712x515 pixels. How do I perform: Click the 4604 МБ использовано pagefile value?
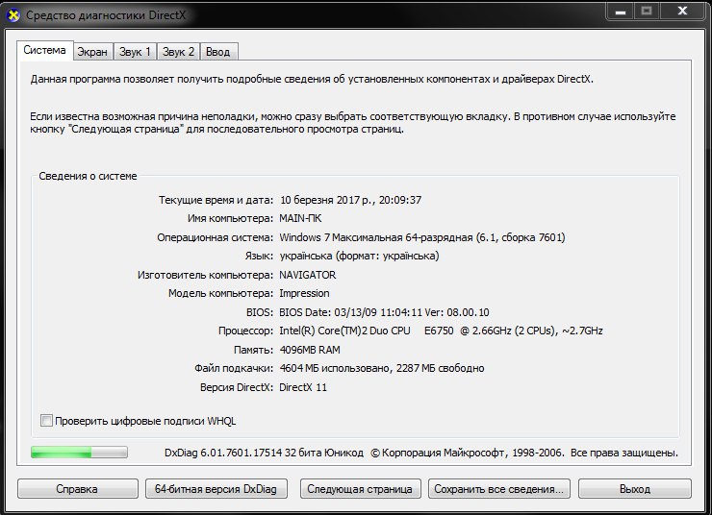(x=381, y=368)
